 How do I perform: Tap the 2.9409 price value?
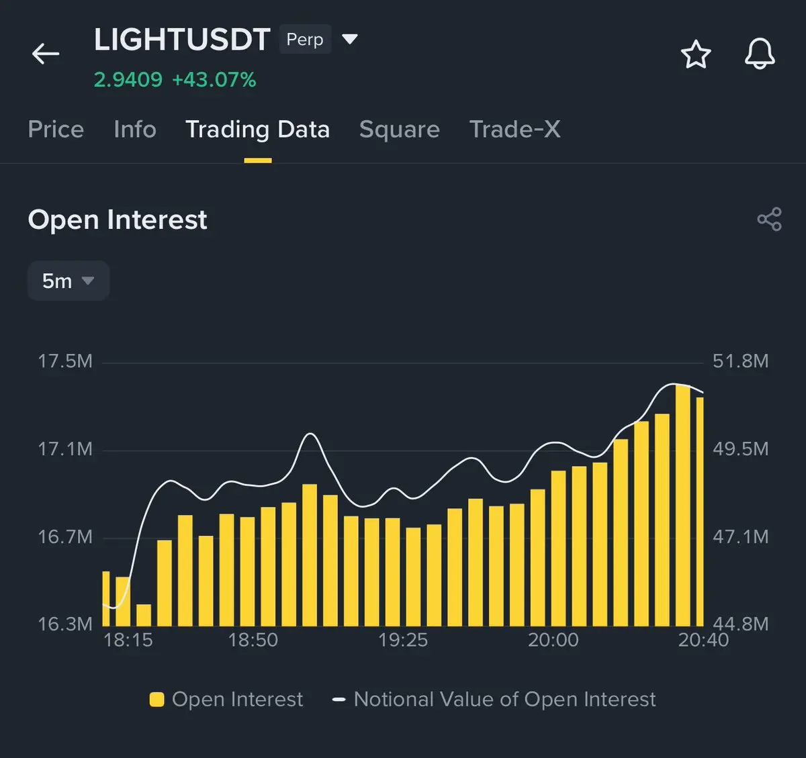point(128,80)
